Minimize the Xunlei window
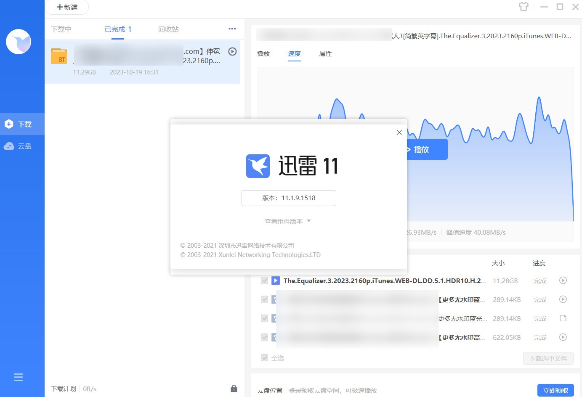 (x=544, y=7)
